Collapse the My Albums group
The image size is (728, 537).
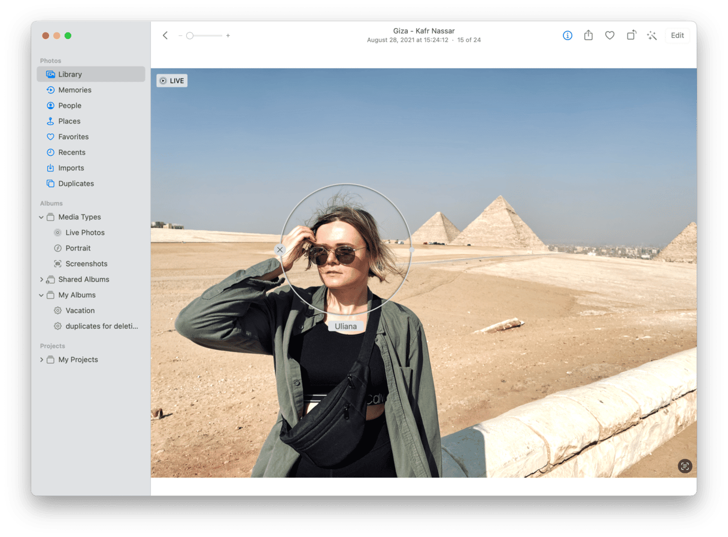41,295
